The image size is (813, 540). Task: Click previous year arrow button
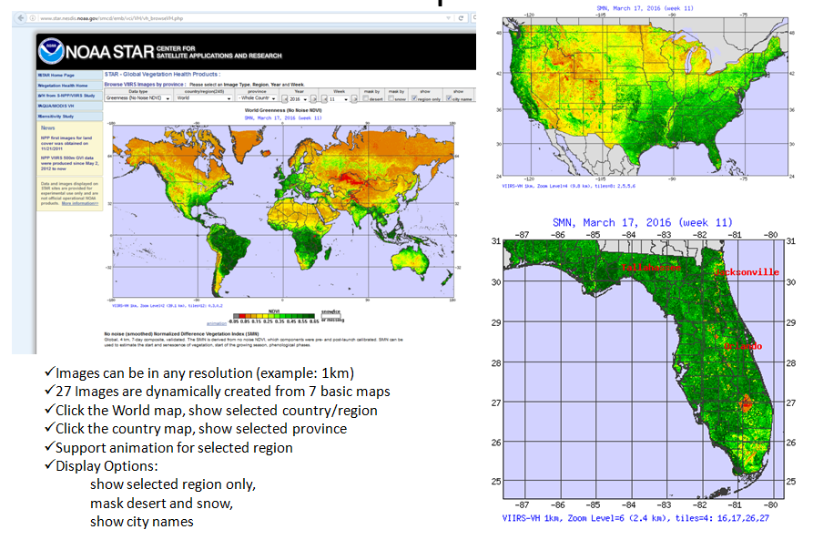[284, 97]
